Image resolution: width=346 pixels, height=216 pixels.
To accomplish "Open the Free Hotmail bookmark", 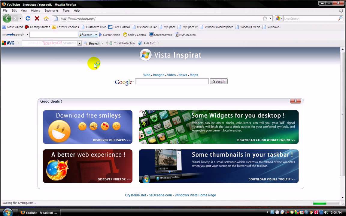I will tap(119, 27).
